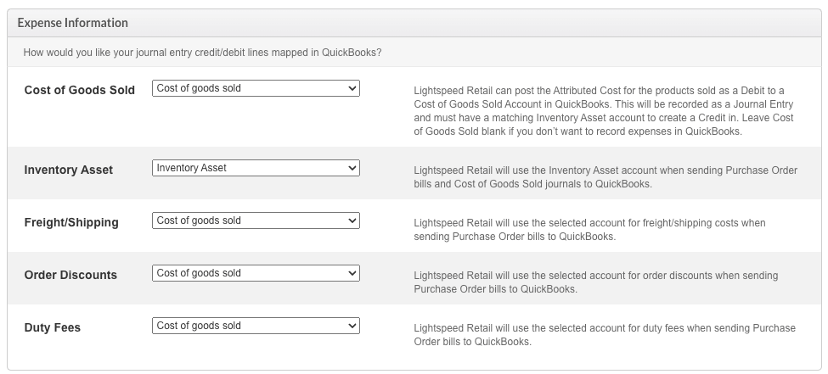Click the Expense Information section header
The height and width of the screenshot is (374, 828).
point(72,23)
